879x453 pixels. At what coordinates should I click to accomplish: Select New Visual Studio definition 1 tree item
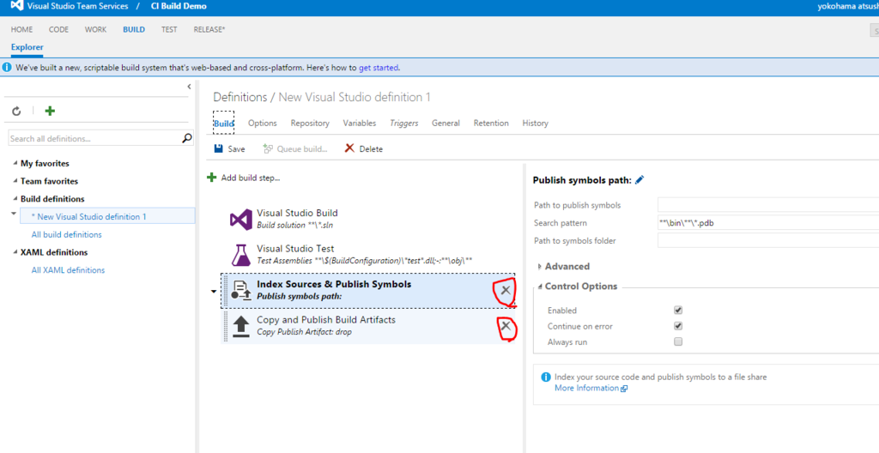[107, 216]
